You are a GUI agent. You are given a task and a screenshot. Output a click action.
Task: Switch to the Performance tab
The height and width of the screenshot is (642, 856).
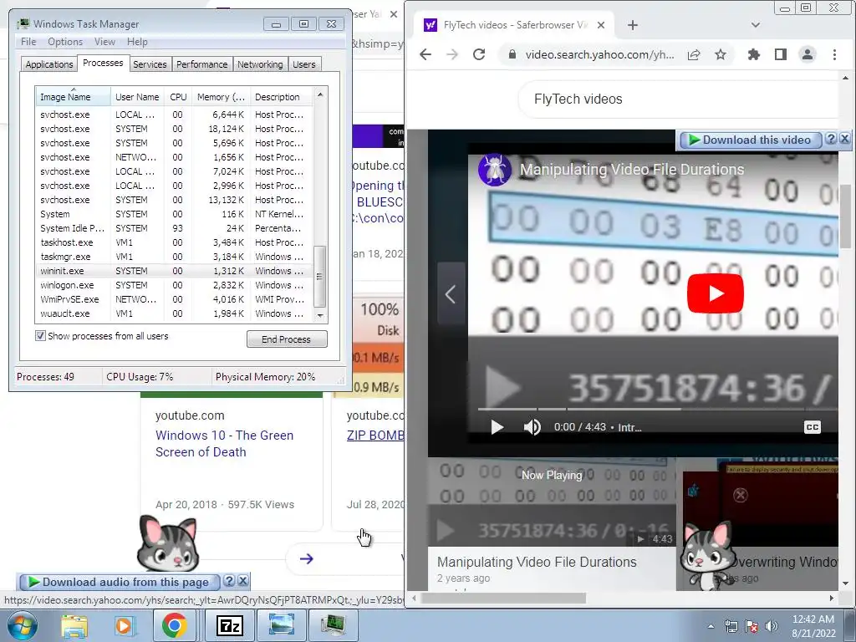[201, 64]
